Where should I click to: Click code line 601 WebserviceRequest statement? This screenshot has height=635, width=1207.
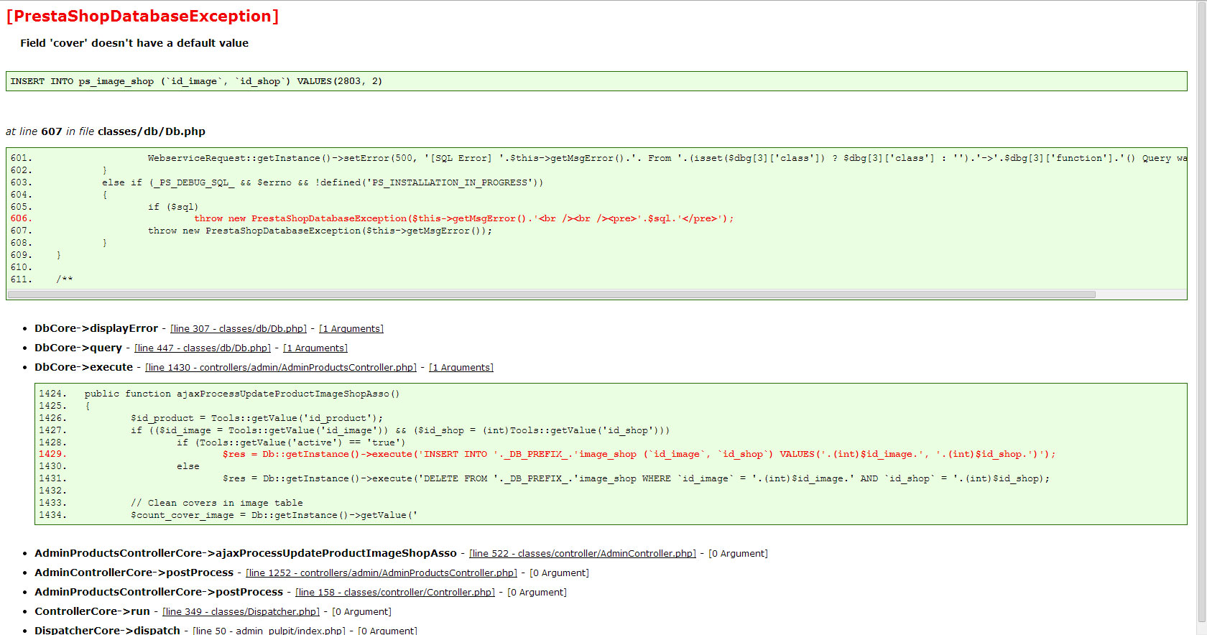[667, 158]
